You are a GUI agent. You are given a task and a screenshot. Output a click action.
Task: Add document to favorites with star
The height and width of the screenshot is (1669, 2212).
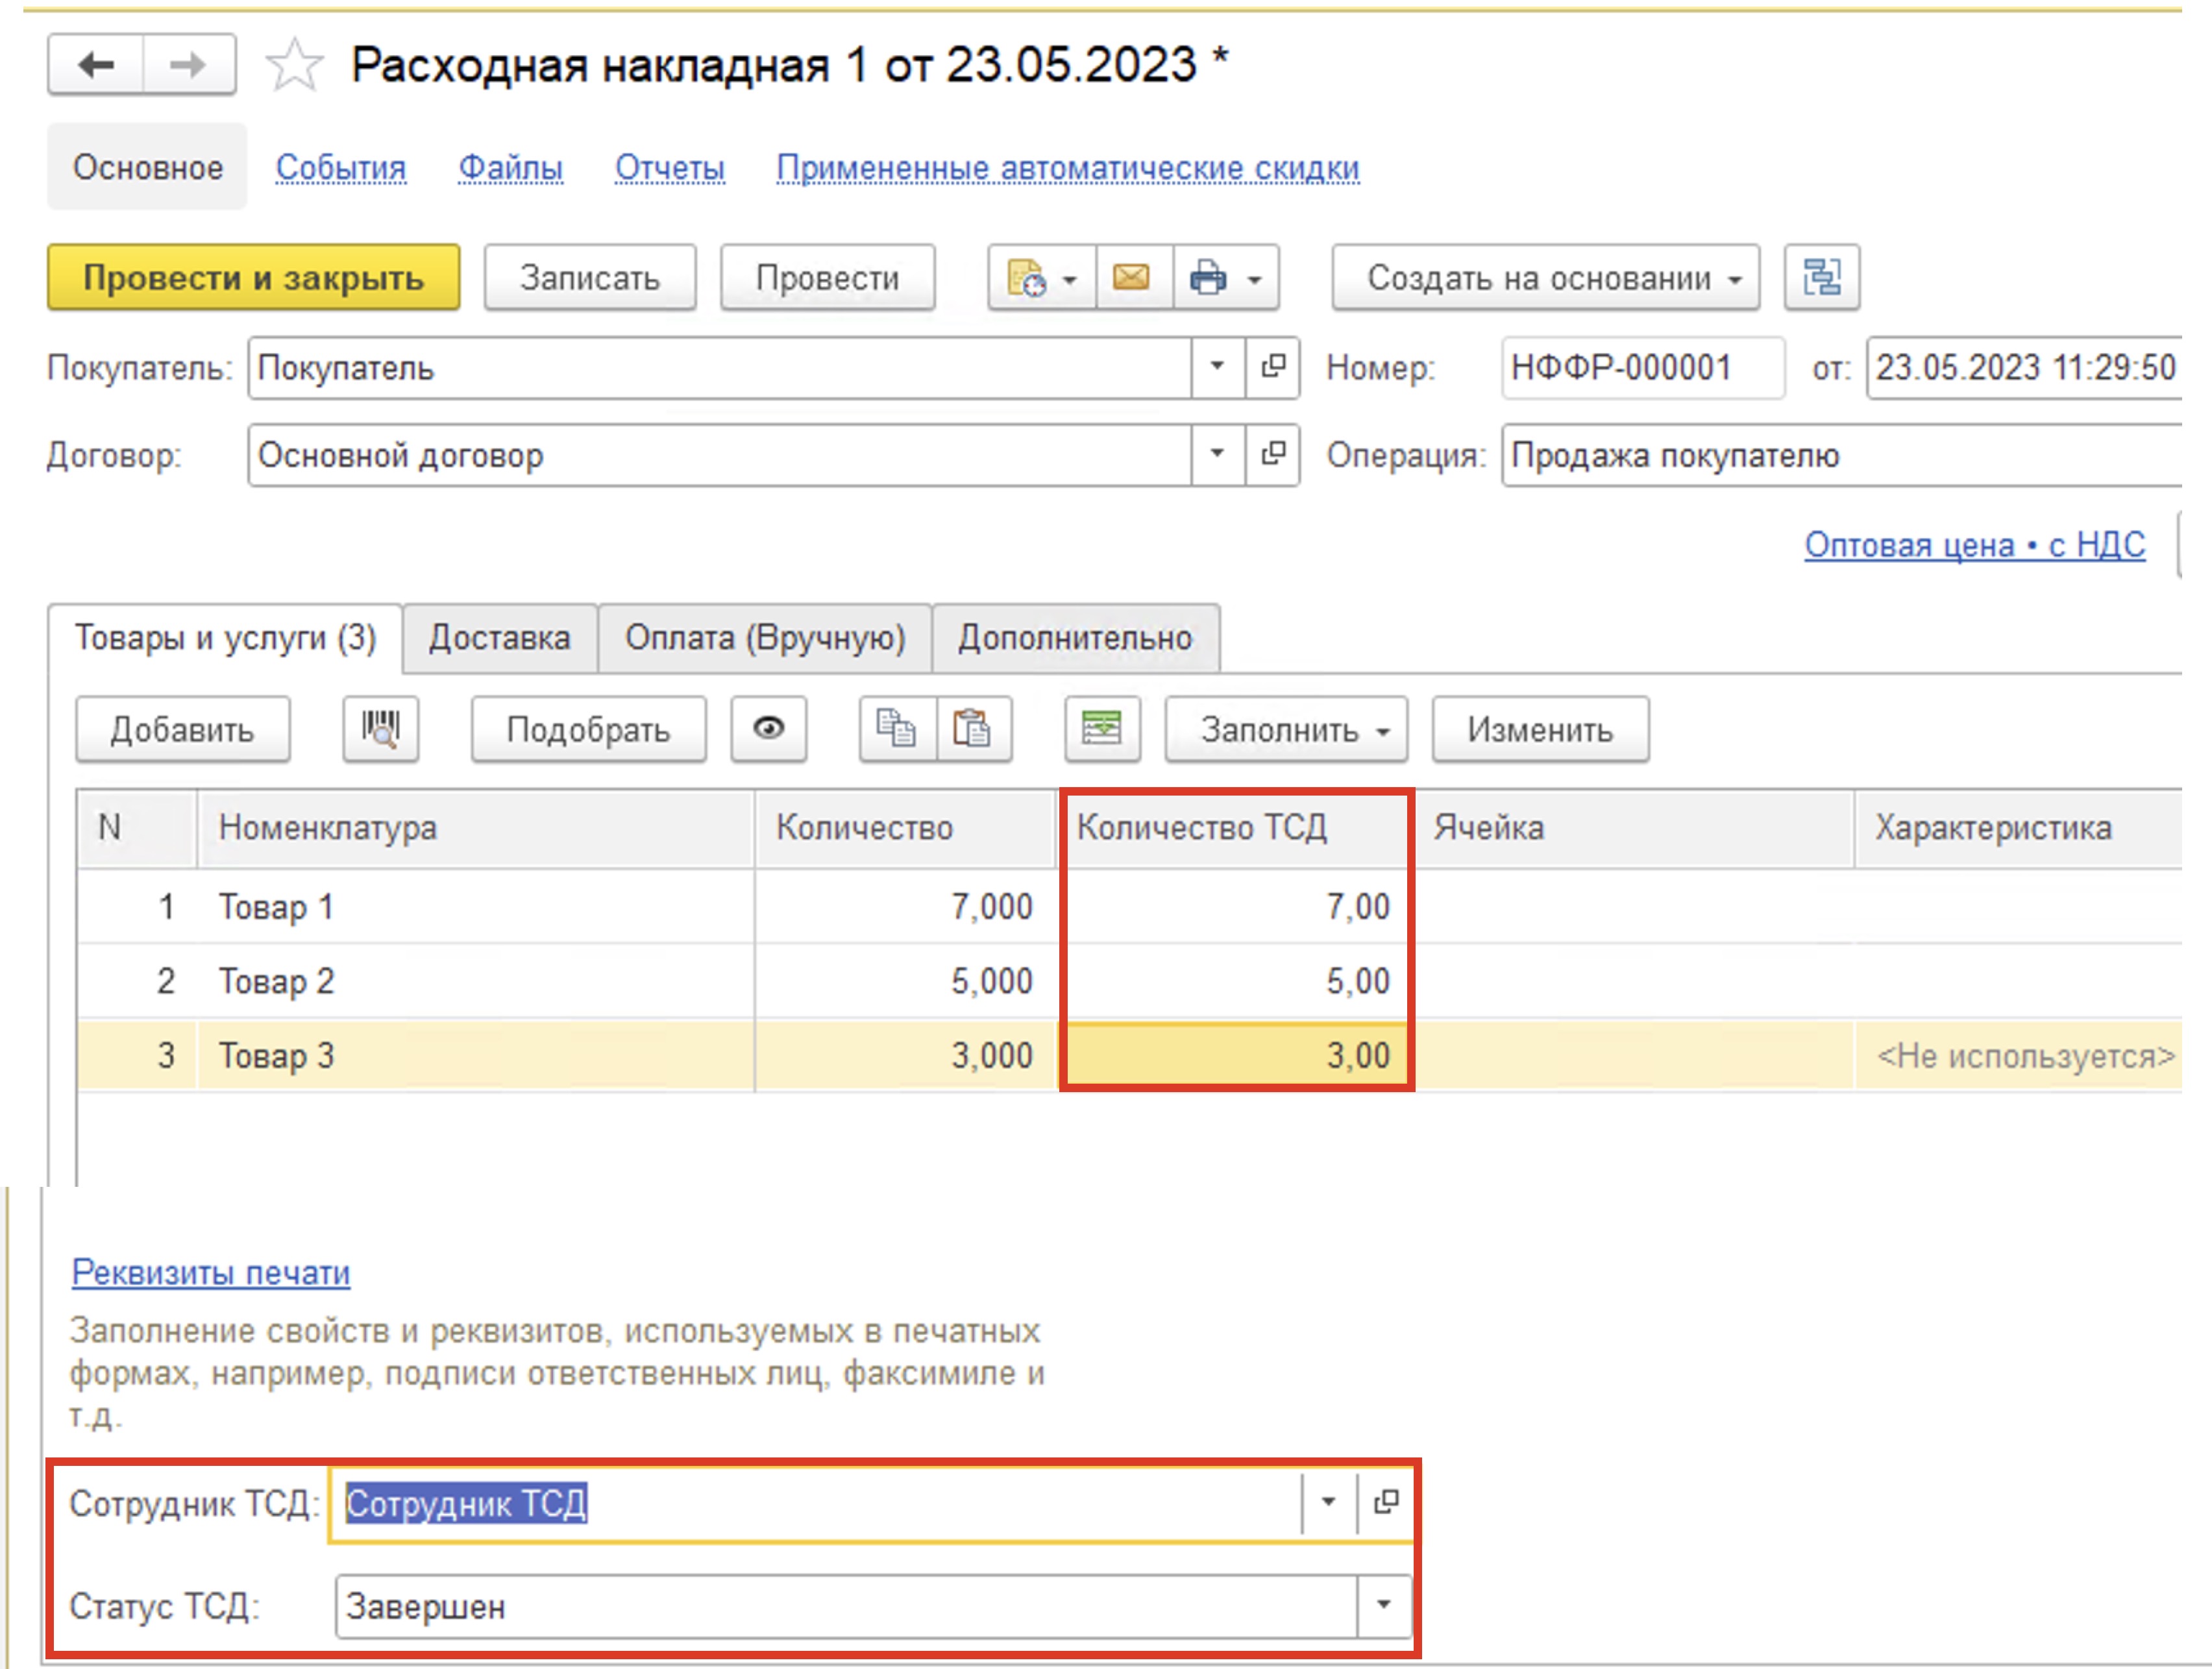(x=294, y=66)
